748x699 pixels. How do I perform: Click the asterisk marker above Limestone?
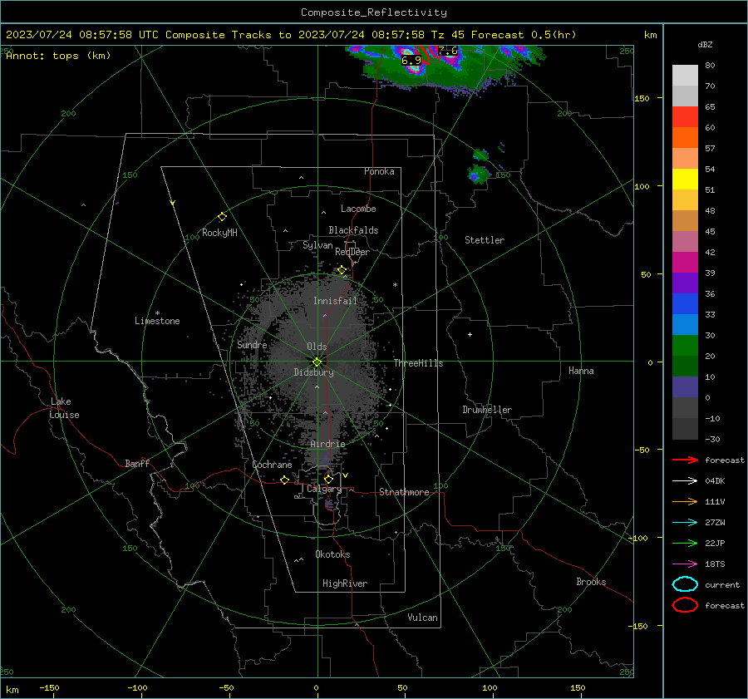coord(157,313)
